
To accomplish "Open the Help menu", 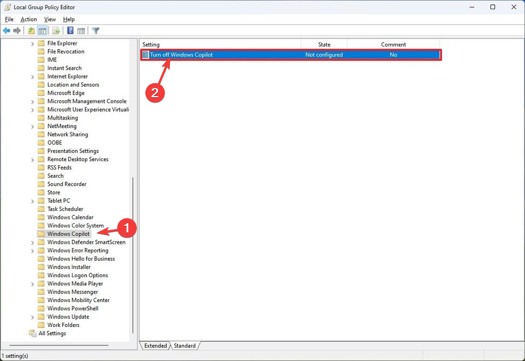I will tap(69, 19).
